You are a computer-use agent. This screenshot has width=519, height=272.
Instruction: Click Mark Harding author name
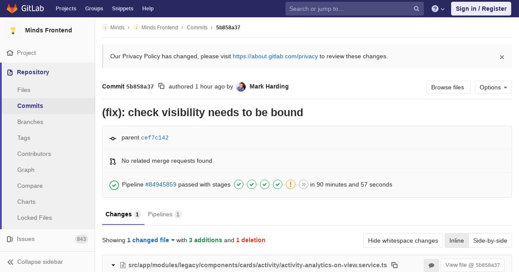[x=269, y=86]
